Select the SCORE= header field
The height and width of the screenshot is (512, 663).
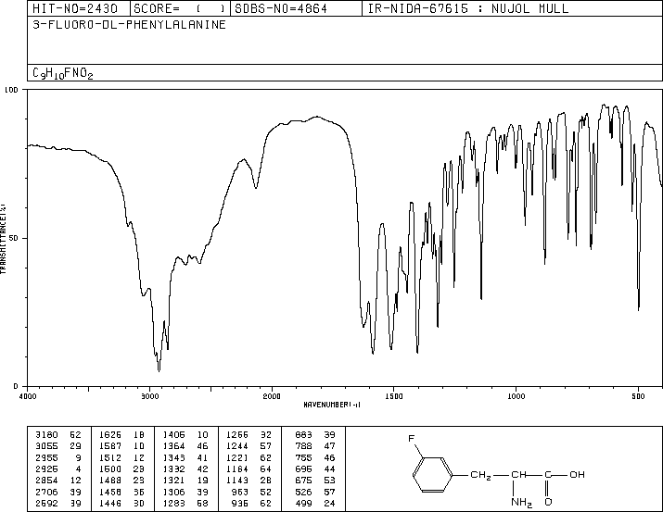pos(179,8)
